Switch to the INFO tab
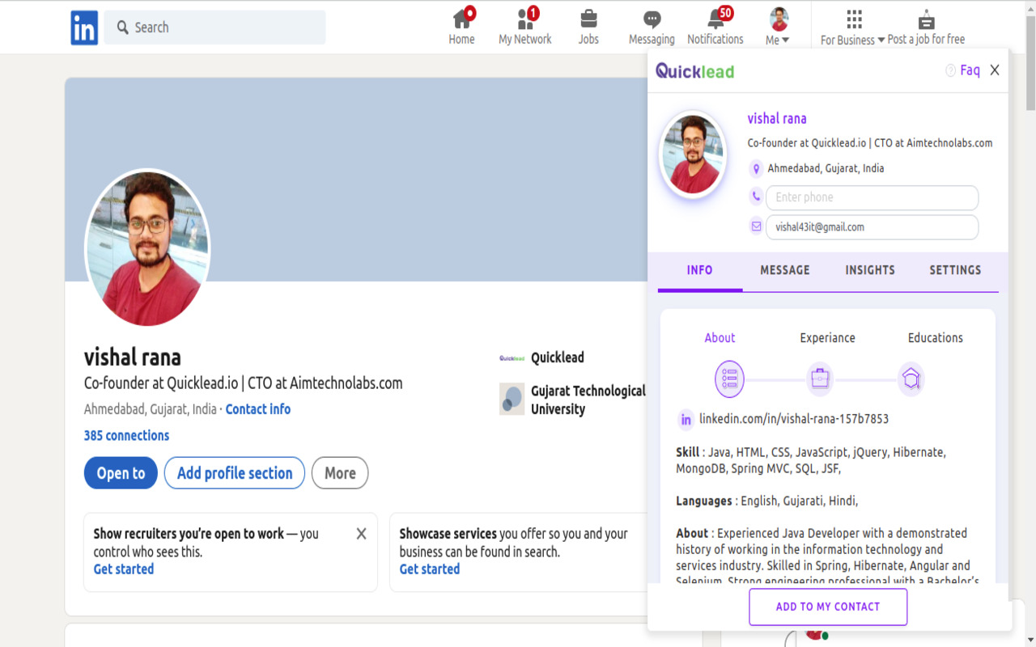The image size is (1036, 647). click(700, 270)
